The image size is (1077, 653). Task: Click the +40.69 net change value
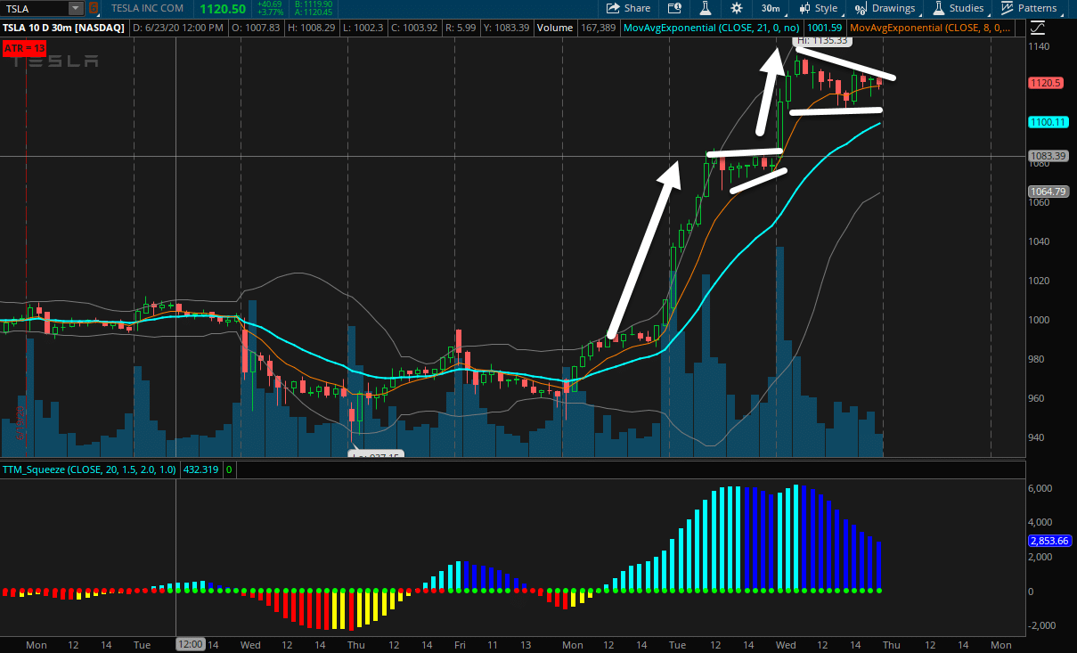click(x=270, y=4)
